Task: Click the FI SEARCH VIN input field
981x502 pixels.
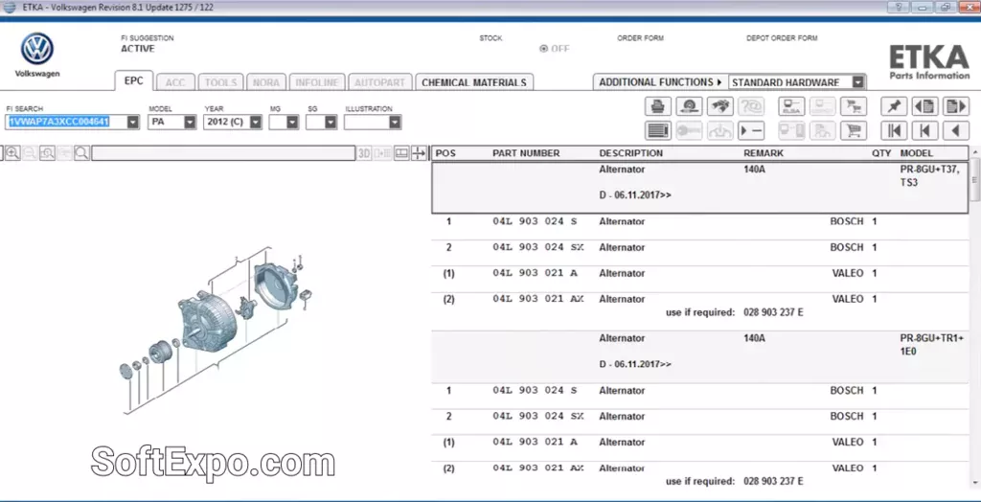Action: pos(66,122)
